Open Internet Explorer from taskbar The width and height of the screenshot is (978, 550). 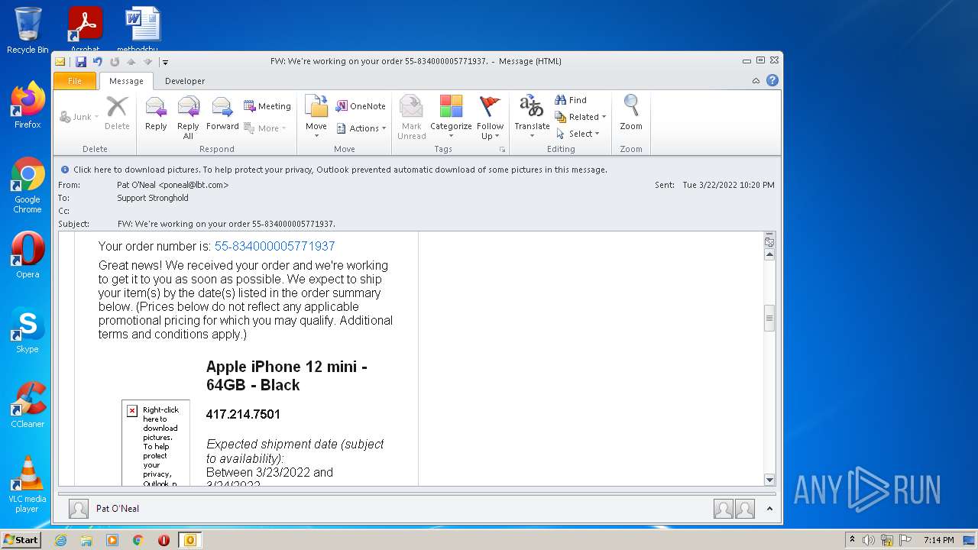pos(60,540)
